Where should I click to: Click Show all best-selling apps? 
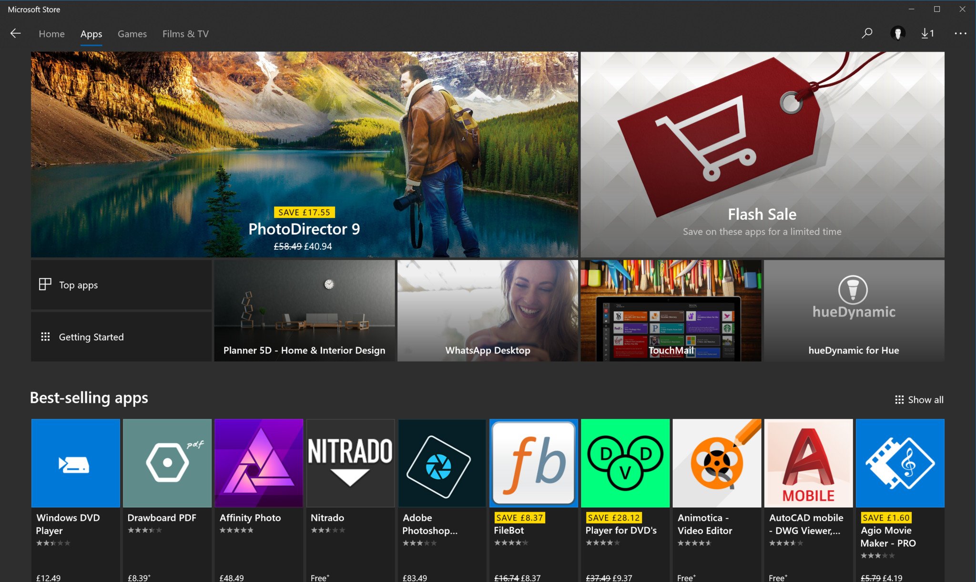(x=917, y=399)
